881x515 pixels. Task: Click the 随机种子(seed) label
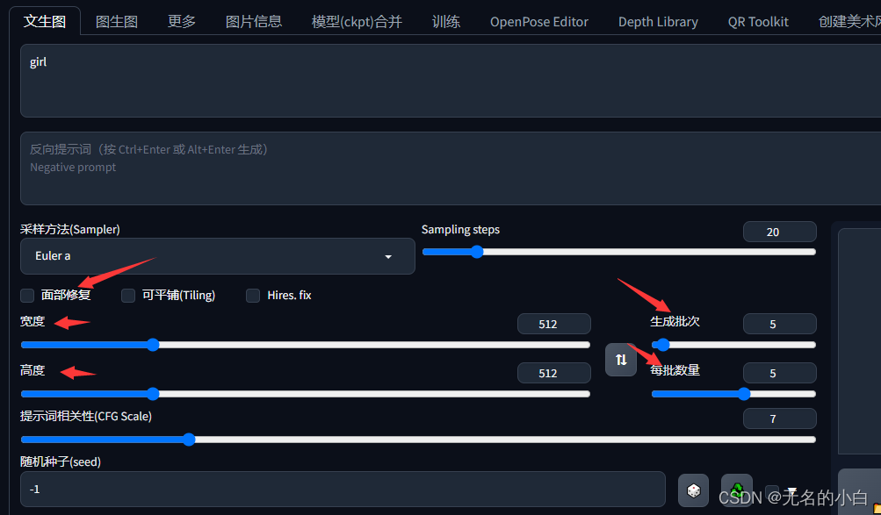click(x=61, y=461)
